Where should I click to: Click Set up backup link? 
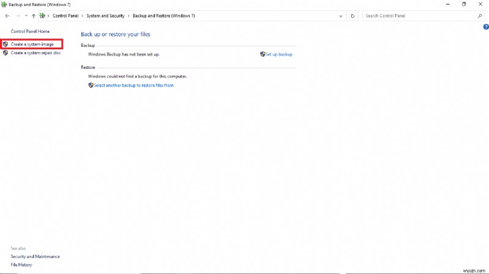pos(279,54)
